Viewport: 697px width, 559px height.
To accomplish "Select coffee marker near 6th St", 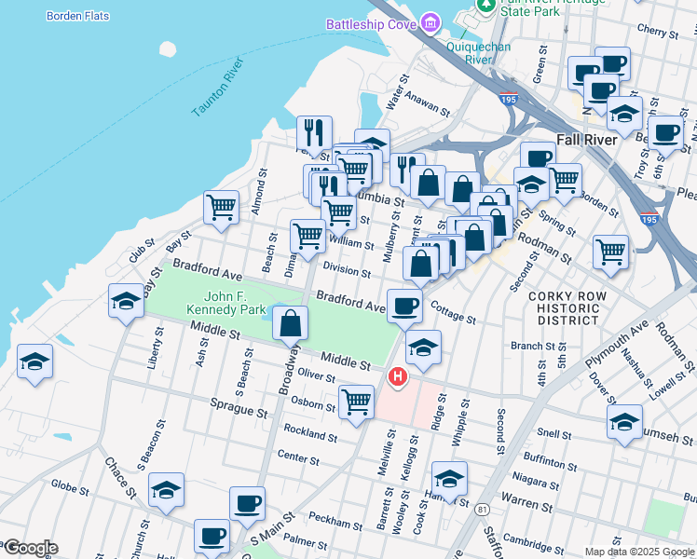I will pos(666,133).
